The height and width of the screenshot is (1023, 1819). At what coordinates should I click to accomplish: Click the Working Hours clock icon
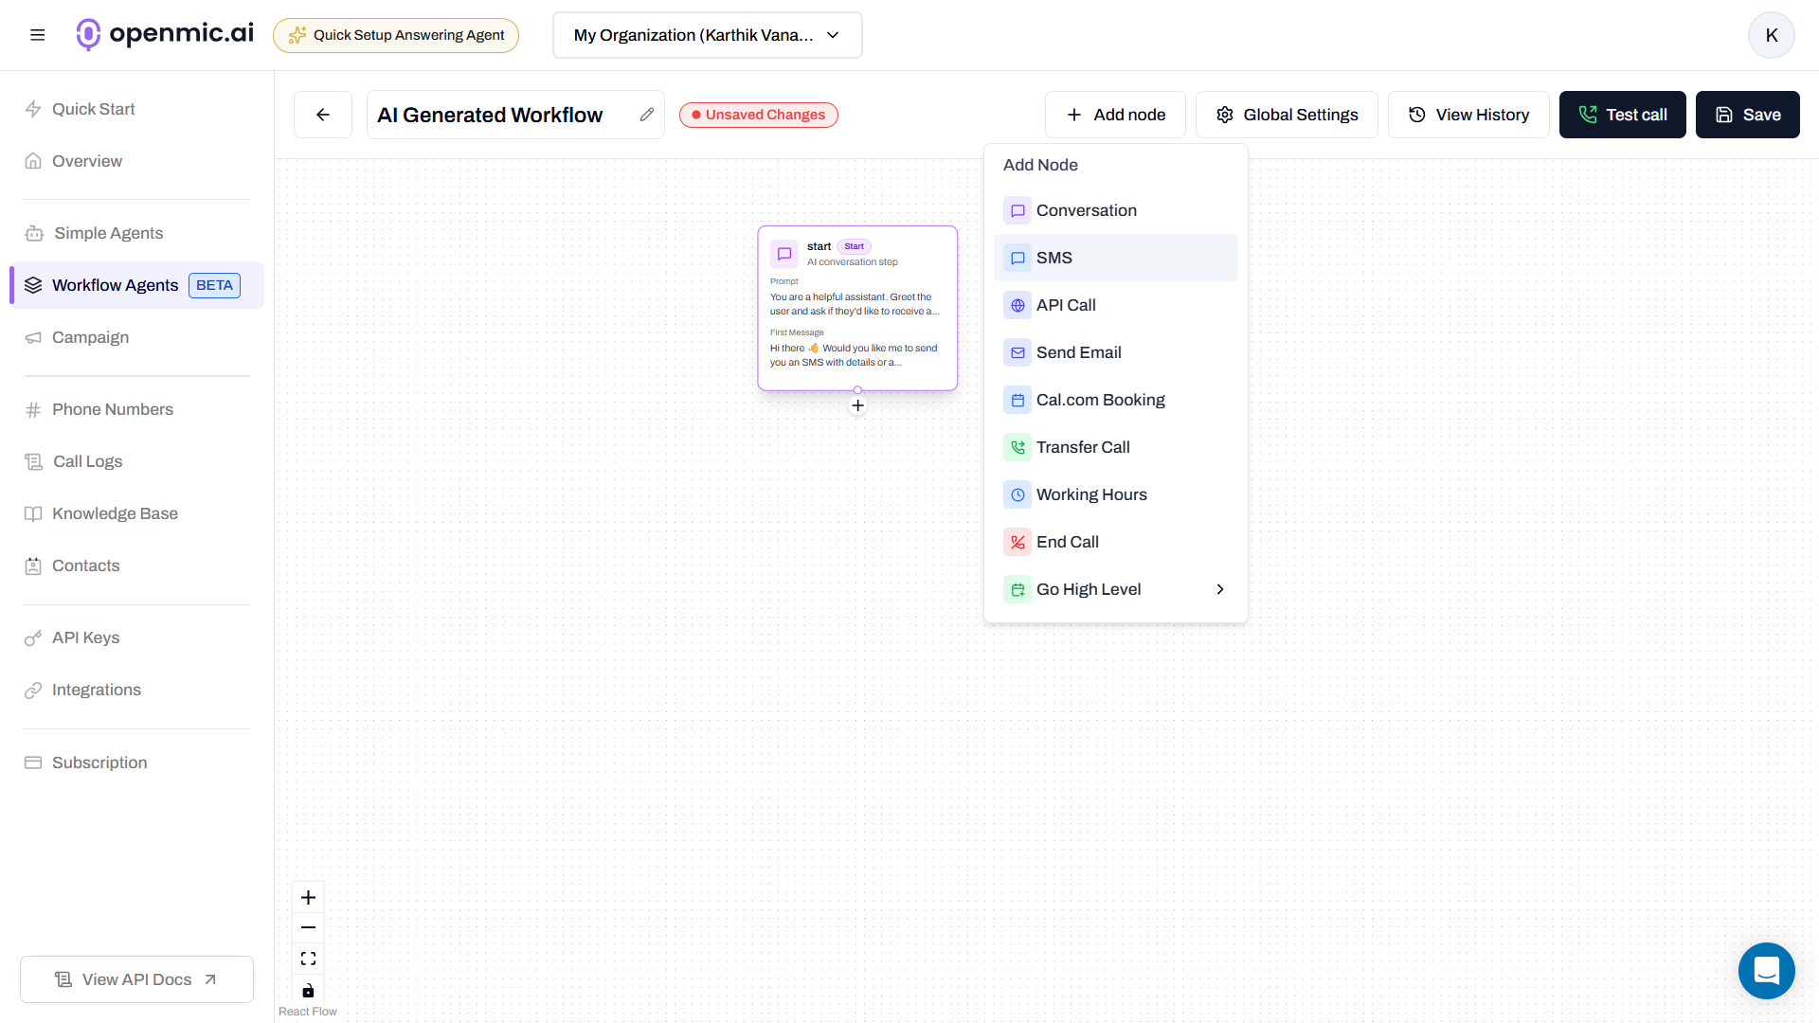1018,494
